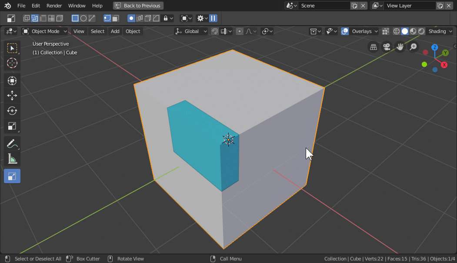Enable wireframe shading mode

click(397, 31)
